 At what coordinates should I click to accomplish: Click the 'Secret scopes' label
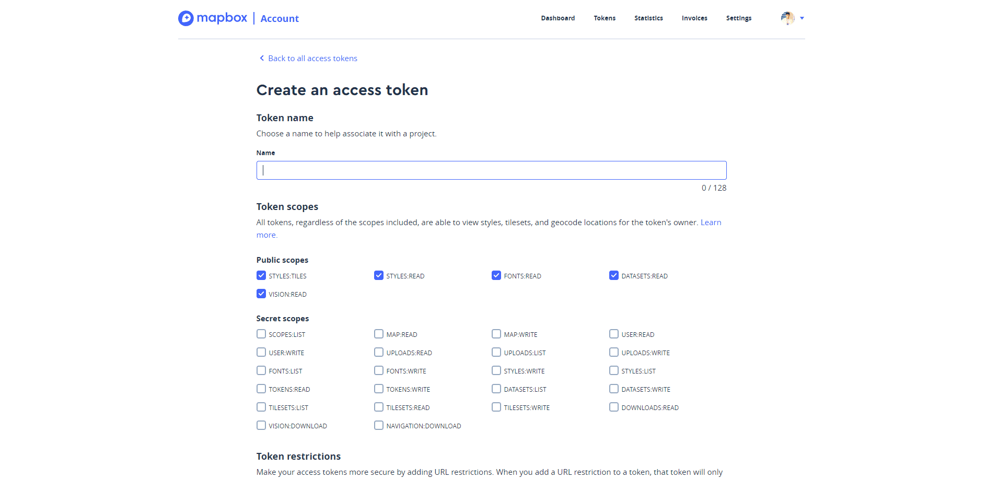point(283,319)
